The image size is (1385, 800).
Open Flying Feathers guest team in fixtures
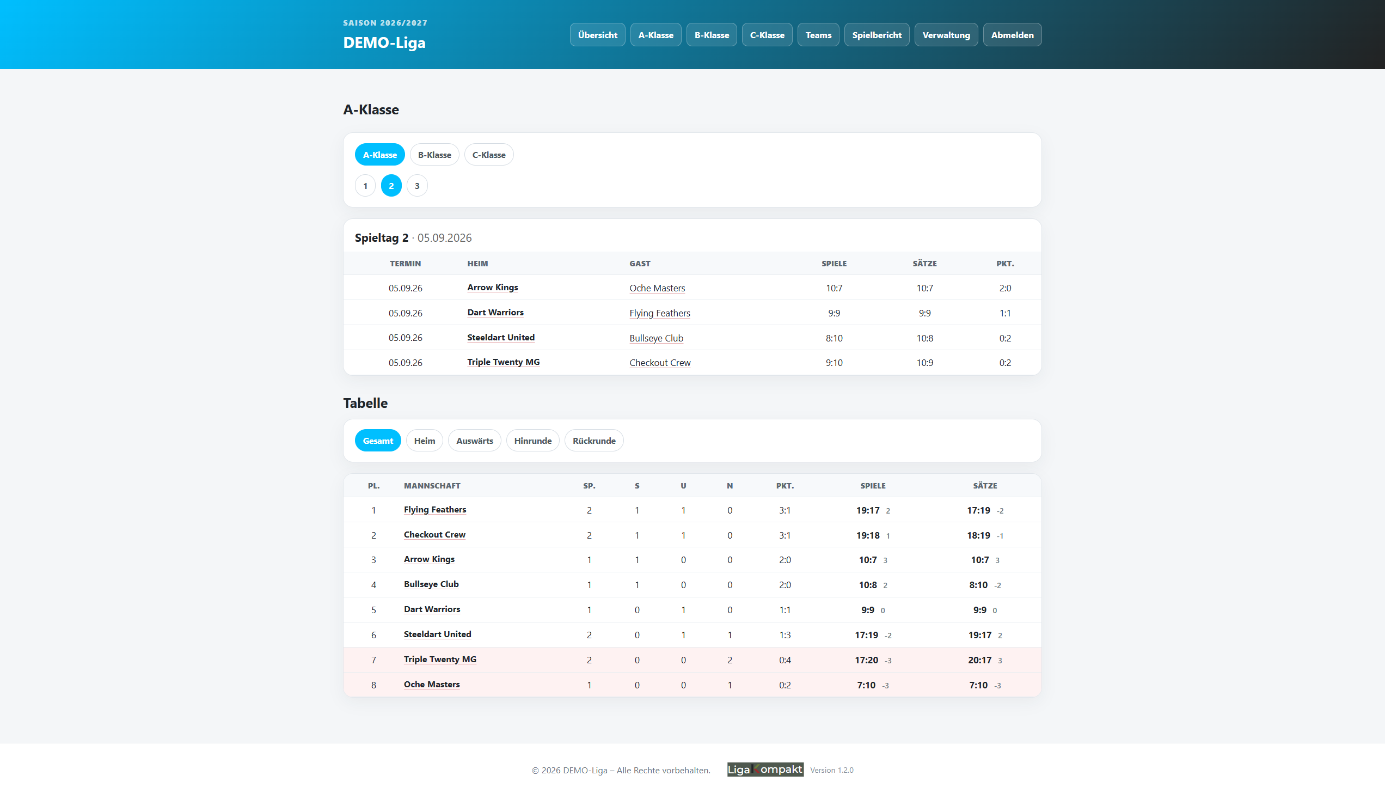tap(659, 313)
